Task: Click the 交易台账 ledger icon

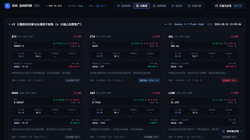Action: [189, 6]
